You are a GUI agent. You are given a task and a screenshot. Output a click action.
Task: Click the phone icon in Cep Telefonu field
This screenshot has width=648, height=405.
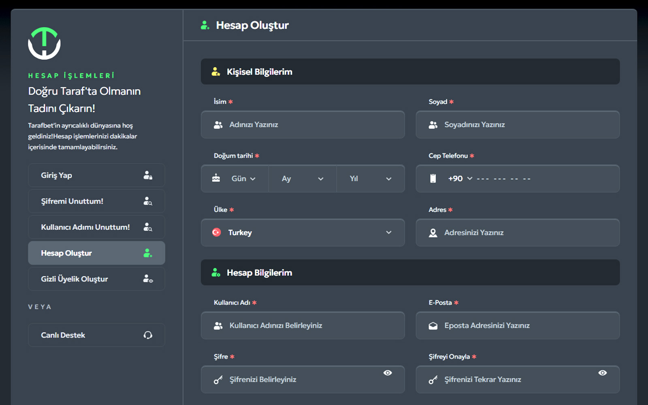click(x=433, y=179)
